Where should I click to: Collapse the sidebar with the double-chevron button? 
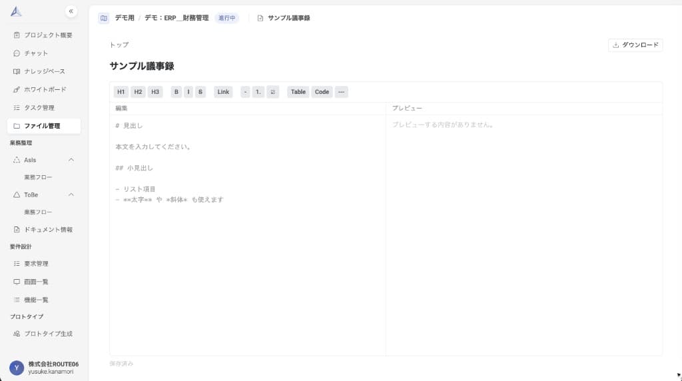pyautogui.click(x=71, y=11)
